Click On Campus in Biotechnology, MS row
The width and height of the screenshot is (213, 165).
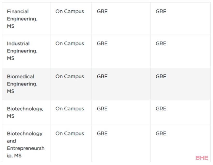click(70, 109)
